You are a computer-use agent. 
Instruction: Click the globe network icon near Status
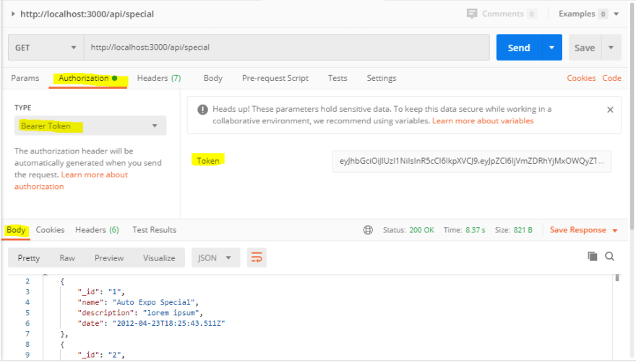click(368, 230)
